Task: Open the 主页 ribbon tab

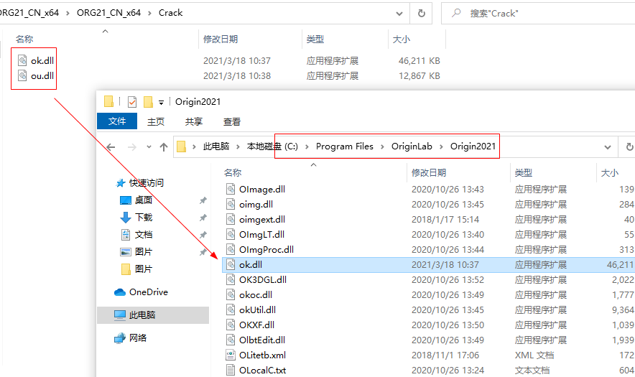Action: [155, 121]
